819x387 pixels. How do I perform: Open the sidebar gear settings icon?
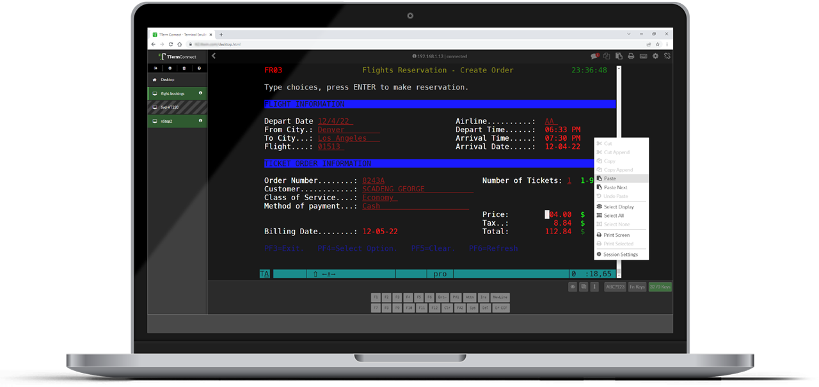[170, 68]
